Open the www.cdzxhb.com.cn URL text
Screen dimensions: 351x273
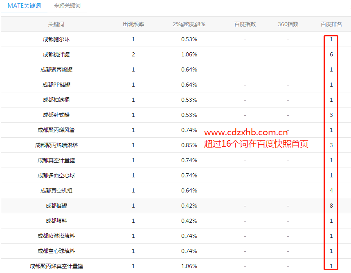(x=246, y=132)
